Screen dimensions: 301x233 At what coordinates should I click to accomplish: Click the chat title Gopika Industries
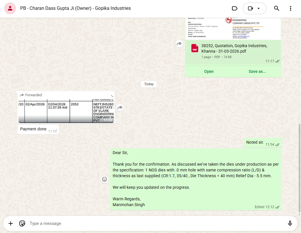75,8
